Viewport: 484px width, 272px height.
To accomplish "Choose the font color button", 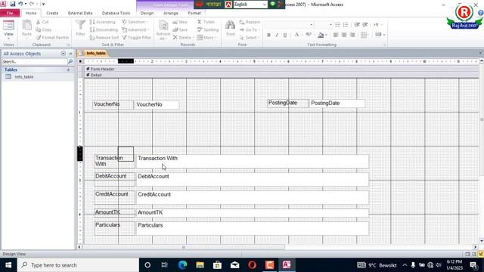I will [x=296, y=35].
